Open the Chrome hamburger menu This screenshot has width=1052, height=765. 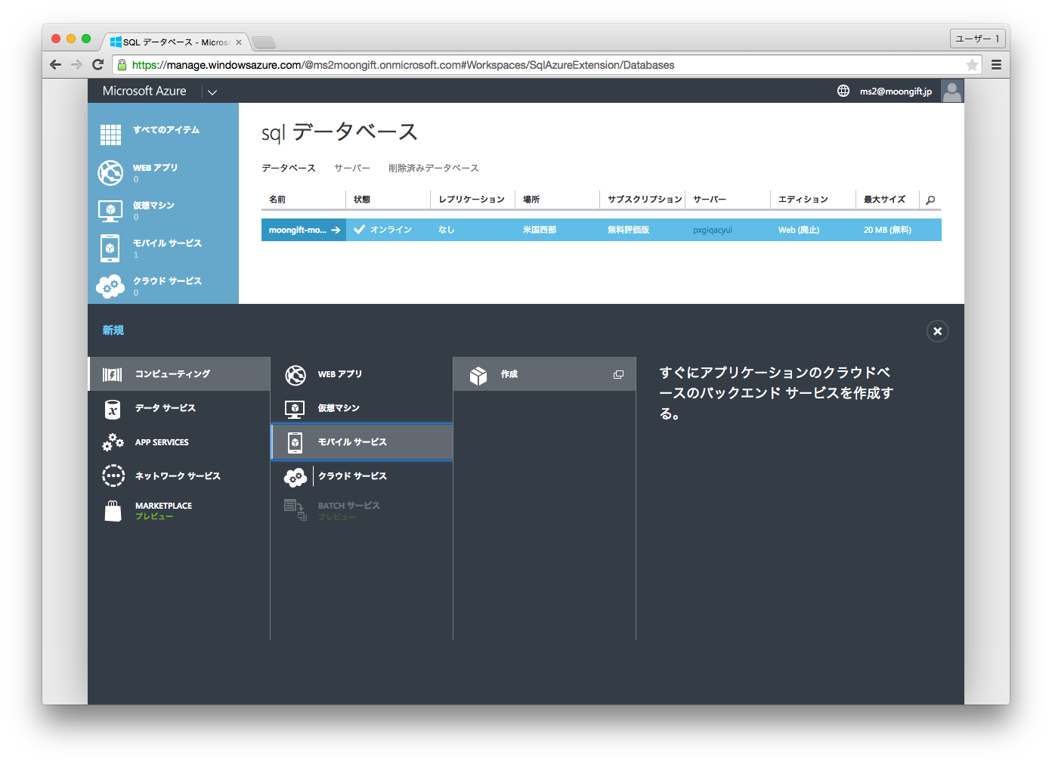996,65
